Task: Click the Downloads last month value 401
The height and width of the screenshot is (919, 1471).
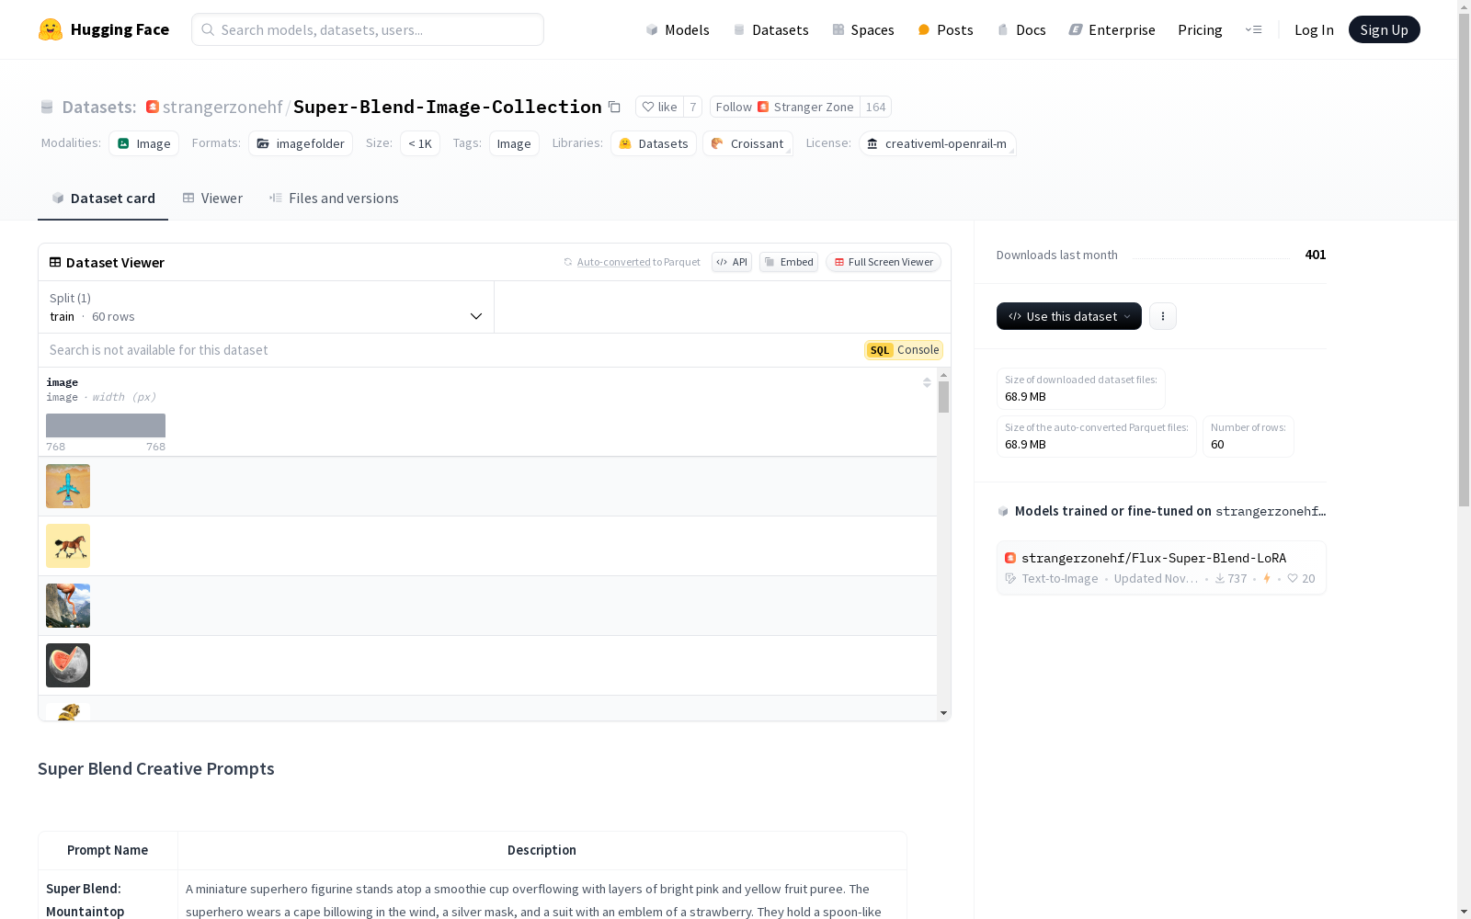Action: pos(1316,255)
